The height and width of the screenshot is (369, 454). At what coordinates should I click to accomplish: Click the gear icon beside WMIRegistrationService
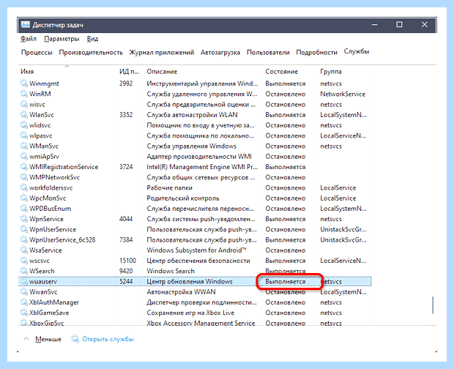coord(23,167)
